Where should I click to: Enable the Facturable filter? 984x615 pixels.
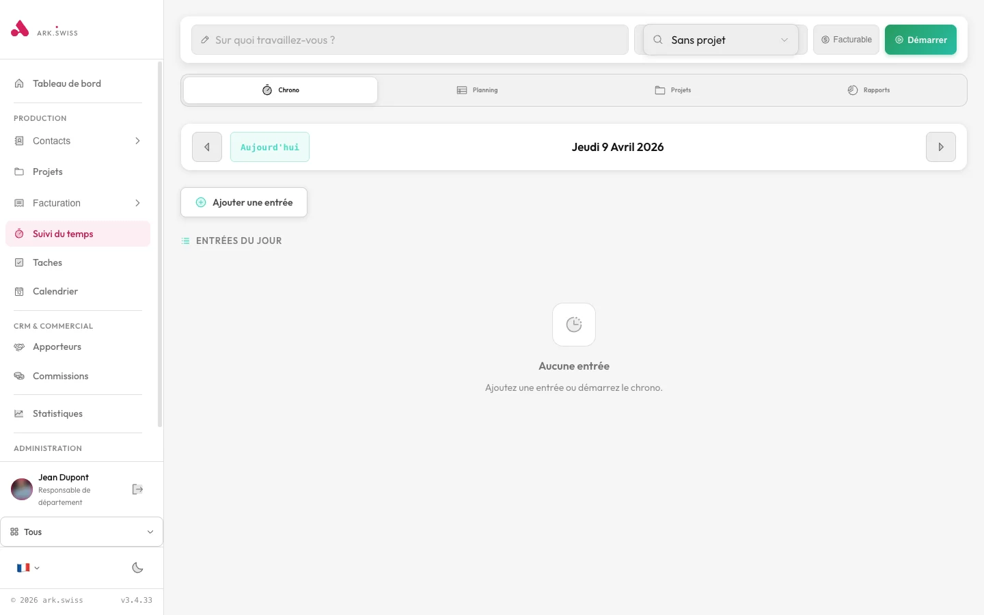click(x=846, y=40)
